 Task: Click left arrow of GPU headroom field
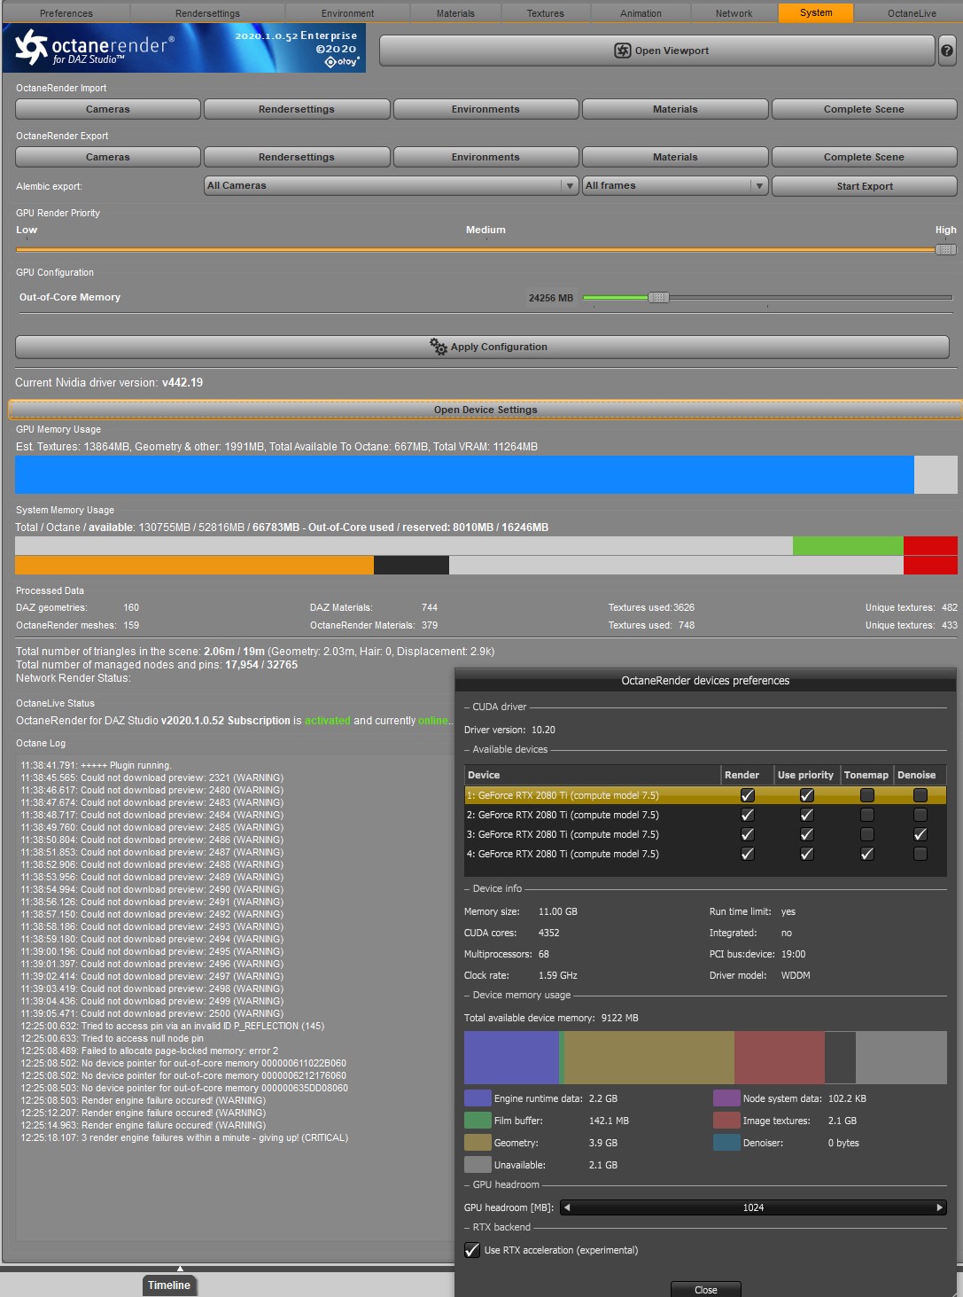click(567, 1207)
